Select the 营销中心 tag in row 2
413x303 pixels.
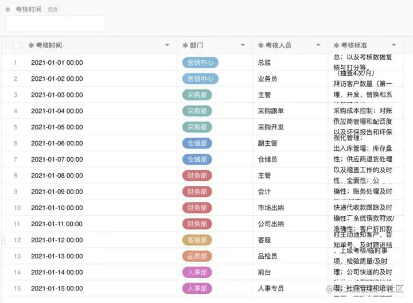(x=200, y=79)
